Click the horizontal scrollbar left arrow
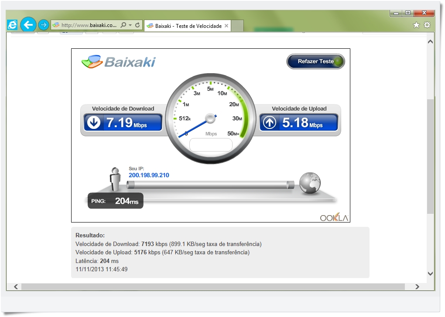The height and width of the screenshot is (317, 445). [x=16, y=287]
